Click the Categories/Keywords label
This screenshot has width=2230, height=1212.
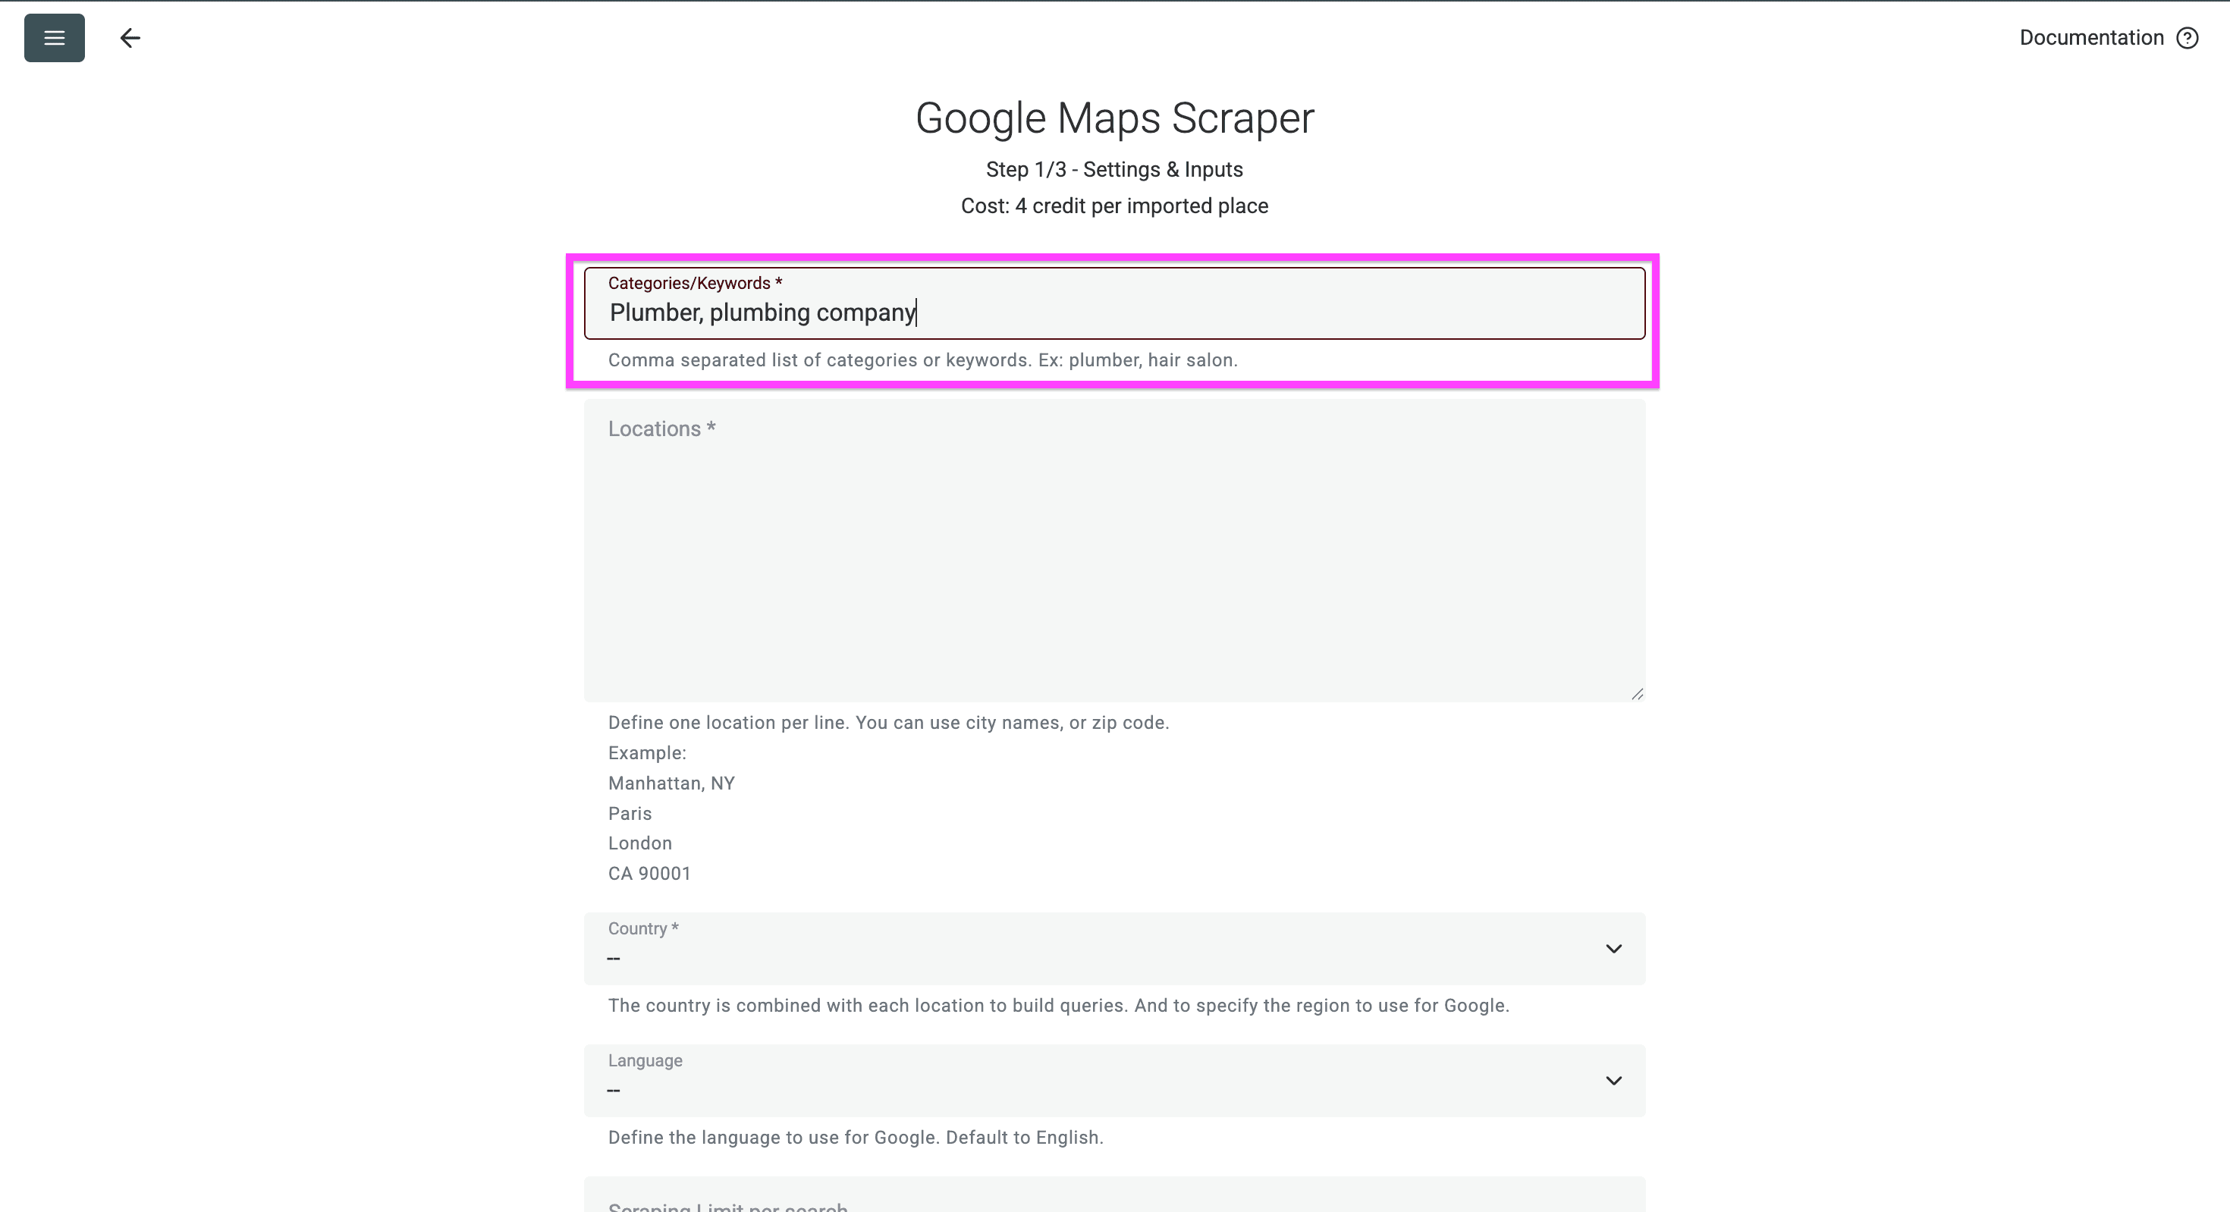click(694, 282)
